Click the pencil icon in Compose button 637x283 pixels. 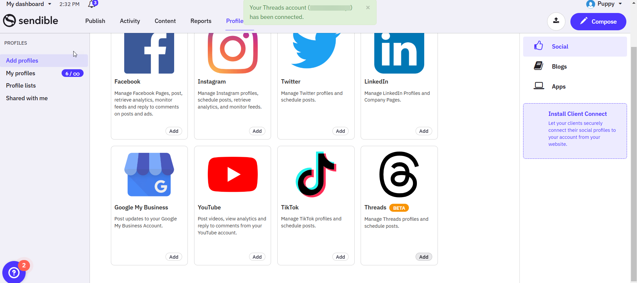click(584, 21)
